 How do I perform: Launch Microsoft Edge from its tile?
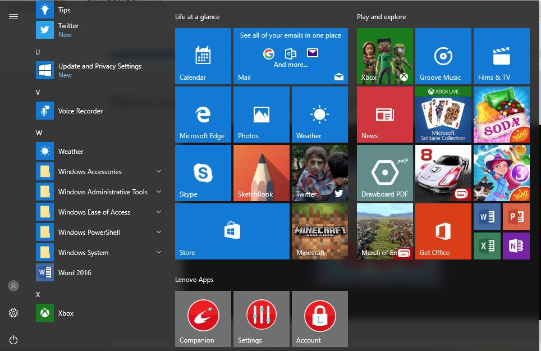(203, 115)
